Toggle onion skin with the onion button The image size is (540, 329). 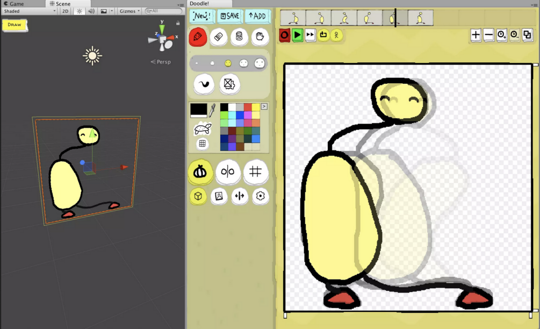pos(200,171)
